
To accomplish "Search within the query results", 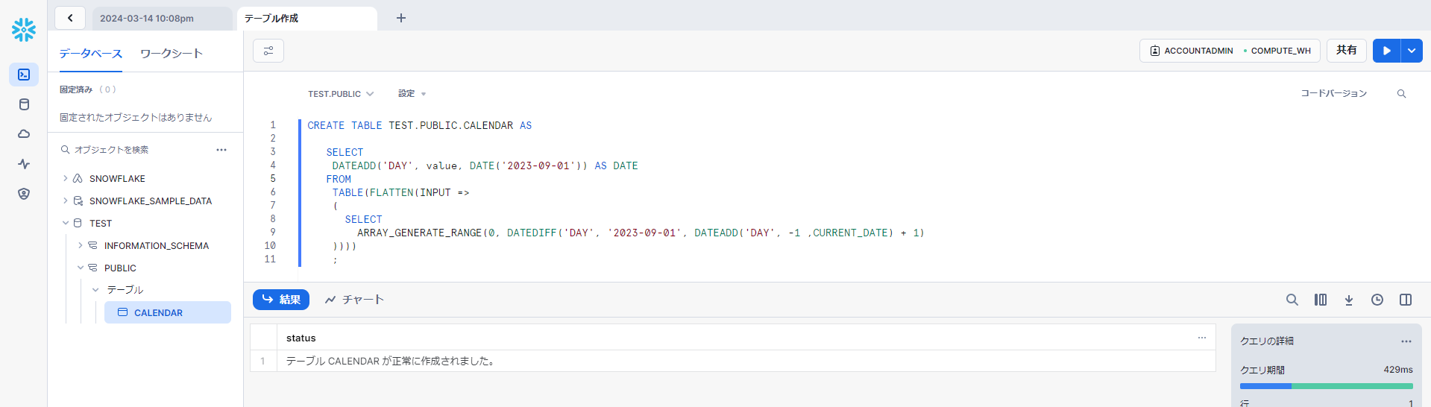I will click(1292, 300).
